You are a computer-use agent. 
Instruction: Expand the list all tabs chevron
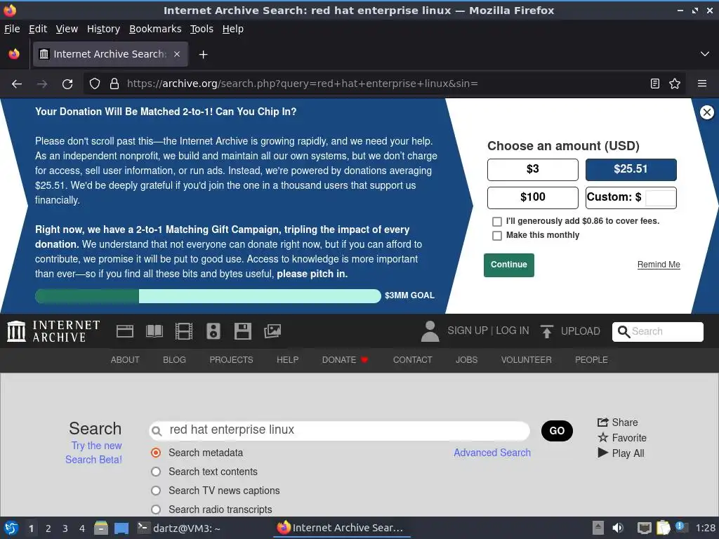point(705,54)
